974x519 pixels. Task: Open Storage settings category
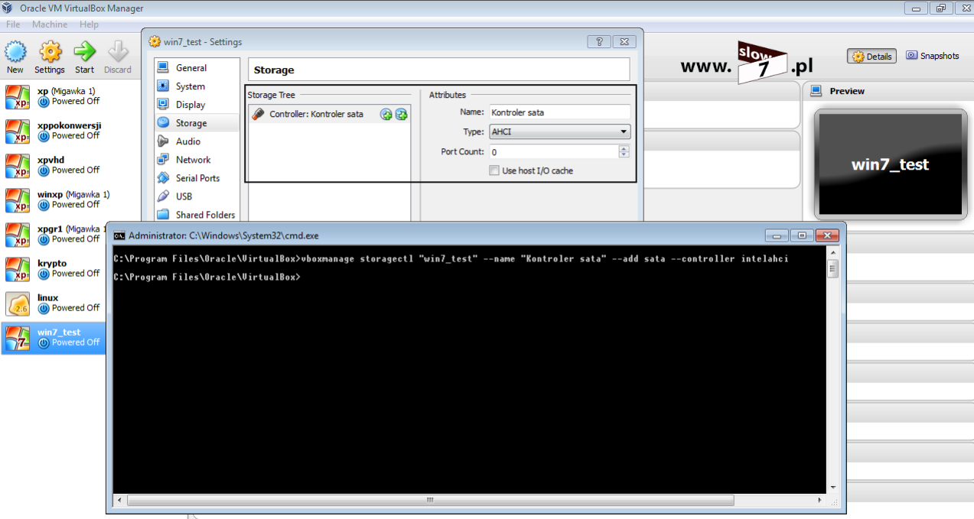[x=197, y=123]
